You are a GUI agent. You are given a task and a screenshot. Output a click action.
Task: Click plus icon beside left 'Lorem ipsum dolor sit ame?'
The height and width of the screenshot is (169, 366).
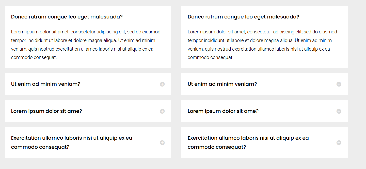tap(162, 111)
